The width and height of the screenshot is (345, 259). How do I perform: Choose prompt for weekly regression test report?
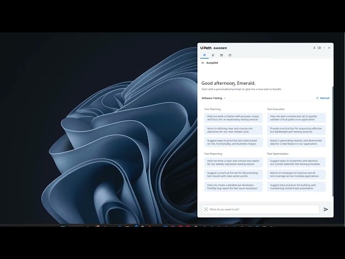(x=233, y=162)
